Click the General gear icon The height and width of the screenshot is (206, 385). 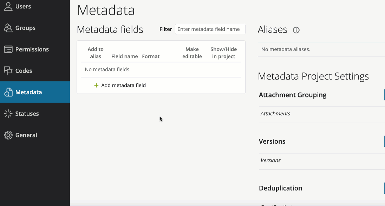click(x=8, y=135)
